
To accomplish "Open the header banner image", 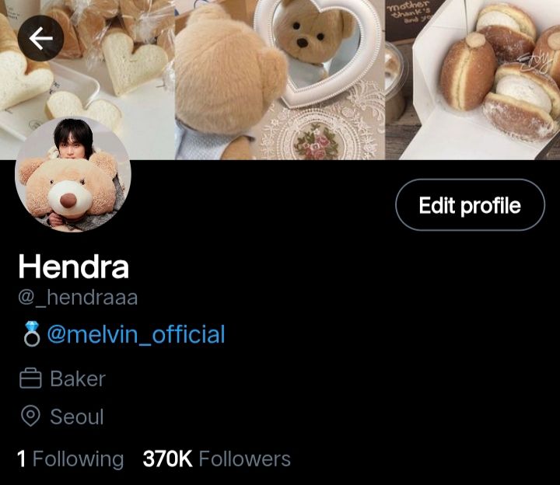I will tap(280, 80).
